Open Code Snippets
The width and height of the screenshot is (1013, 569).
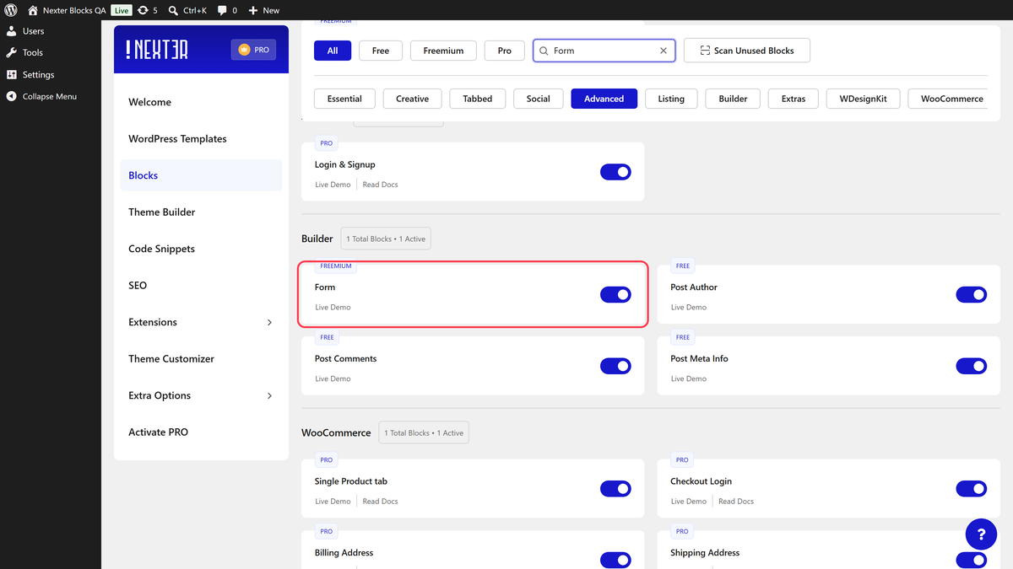click(201, 249)
